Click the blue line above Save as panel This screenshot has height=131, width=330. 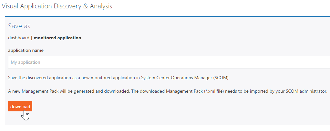[167, 16]
